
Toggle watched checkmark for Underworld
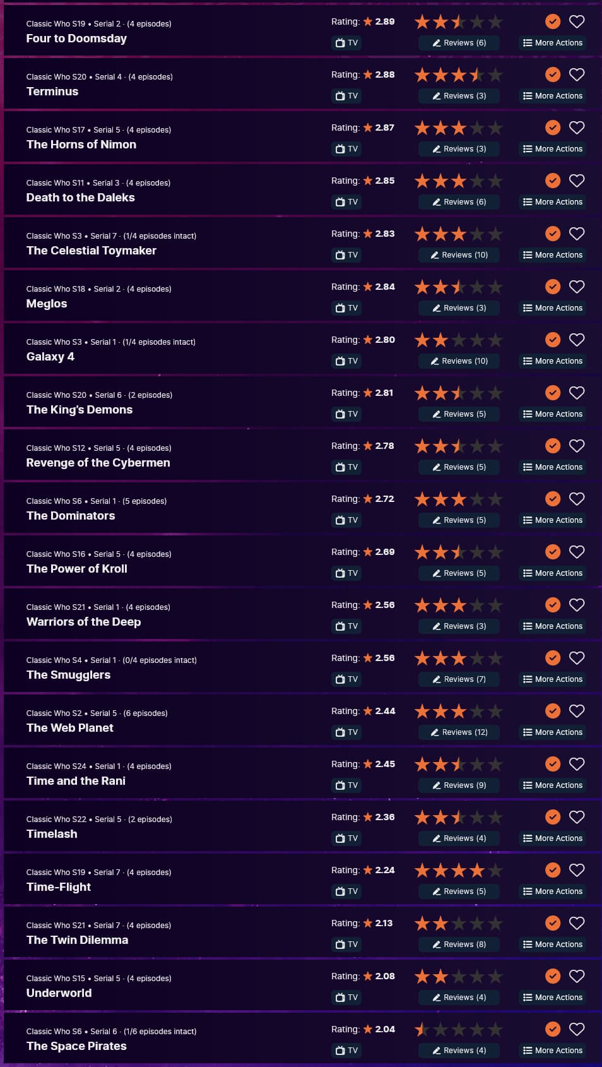click(x=553, y=976)
